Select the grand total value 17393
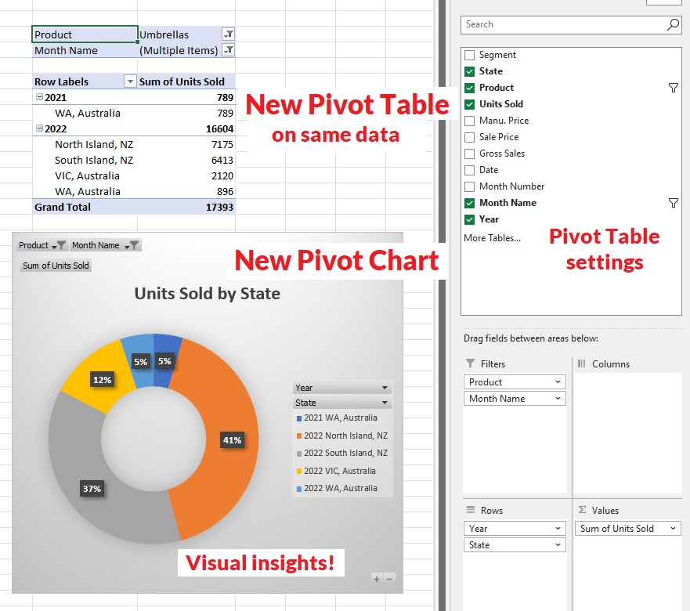The height and width of the screenshot is (611, 690). coord(186,207)
